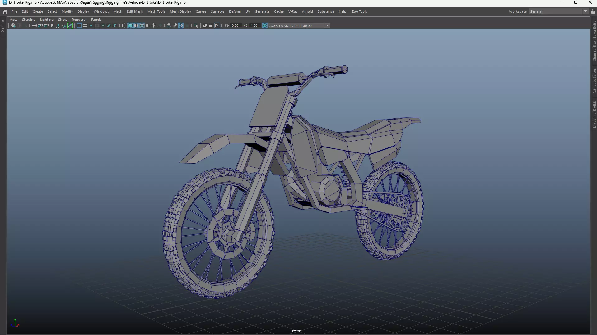Click Use Default Material icon
Viewport: 597px width, 335px height.
(136, 25)
